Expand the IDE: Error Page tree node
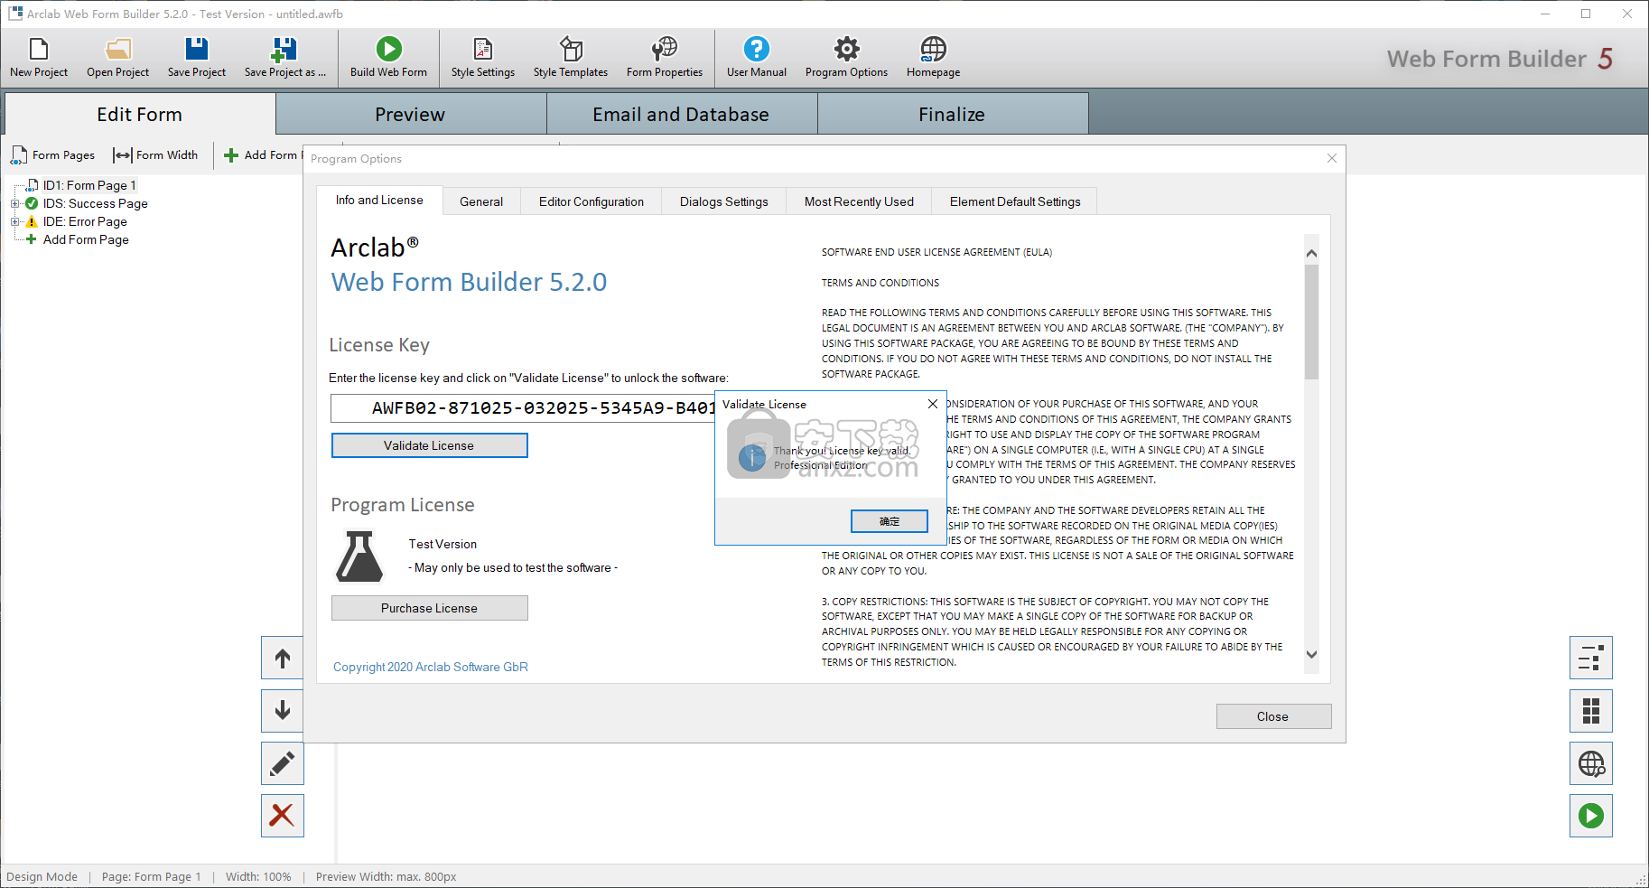This screenshot has width=1649, height=888. click(x=14, y=221)
